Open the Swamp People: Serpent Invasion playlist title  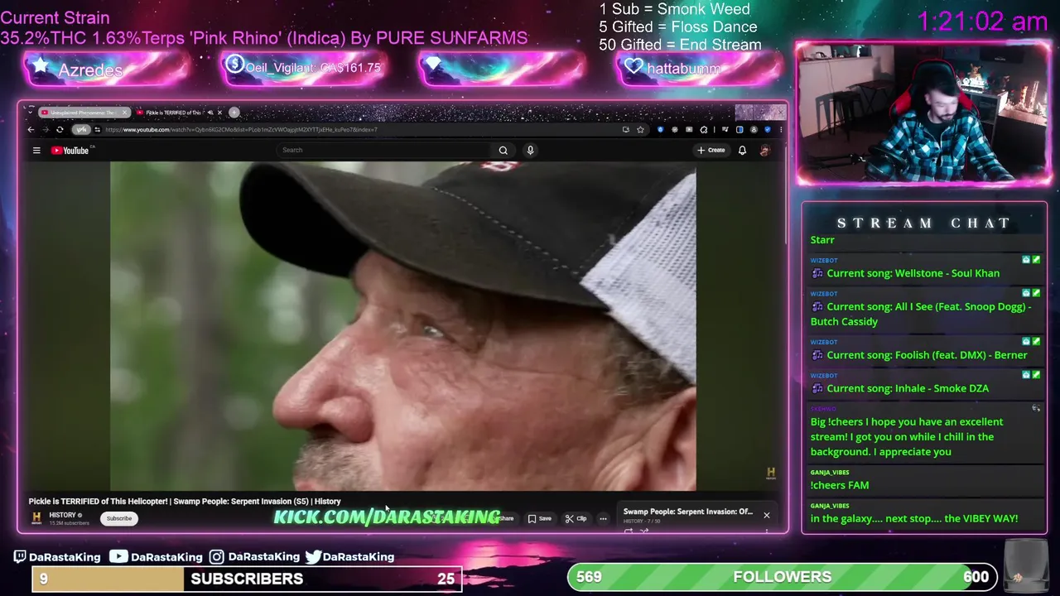[x=687, y=512]
